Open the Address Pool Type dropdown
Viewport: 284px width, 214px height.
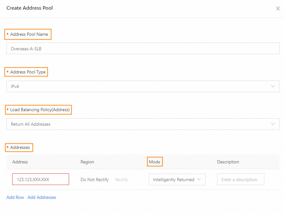click(143, 86)
